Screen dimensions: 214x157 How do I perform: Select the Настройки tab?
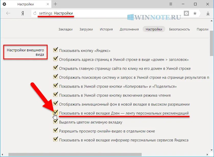154,29
